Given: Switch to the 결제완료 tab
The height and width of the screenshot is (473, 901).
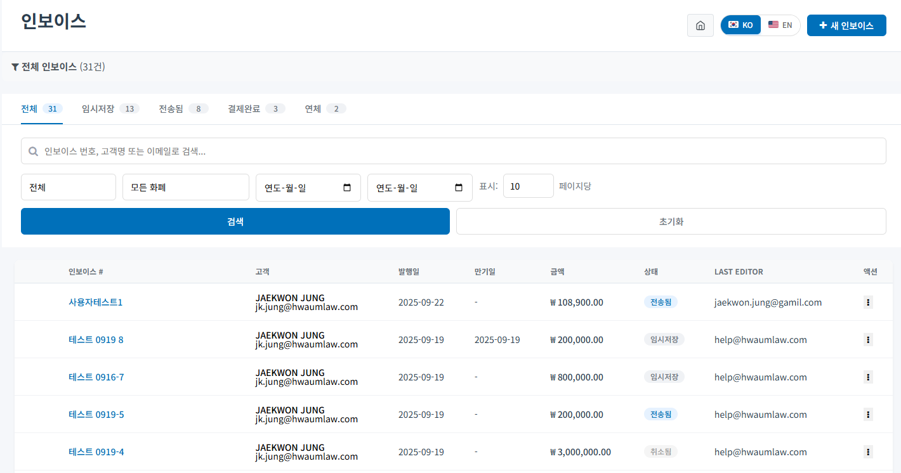Looking at the screenshot, I should (256, 109).
